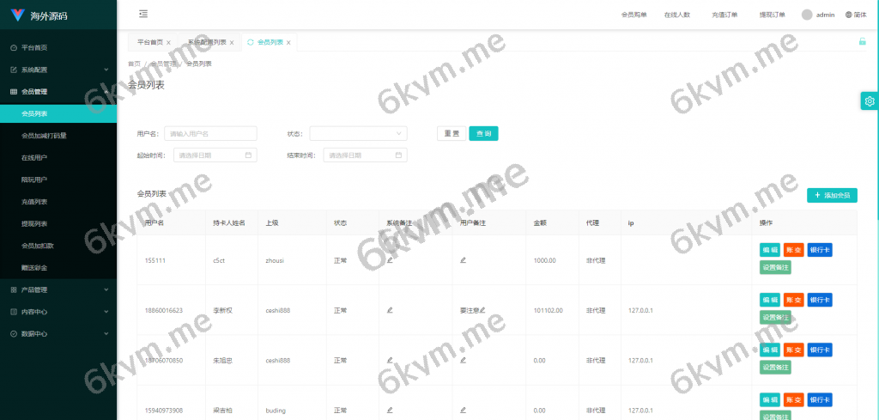Click the 海外源码 logo
This screenshot has height=420, width=879.
click(39, 15)
